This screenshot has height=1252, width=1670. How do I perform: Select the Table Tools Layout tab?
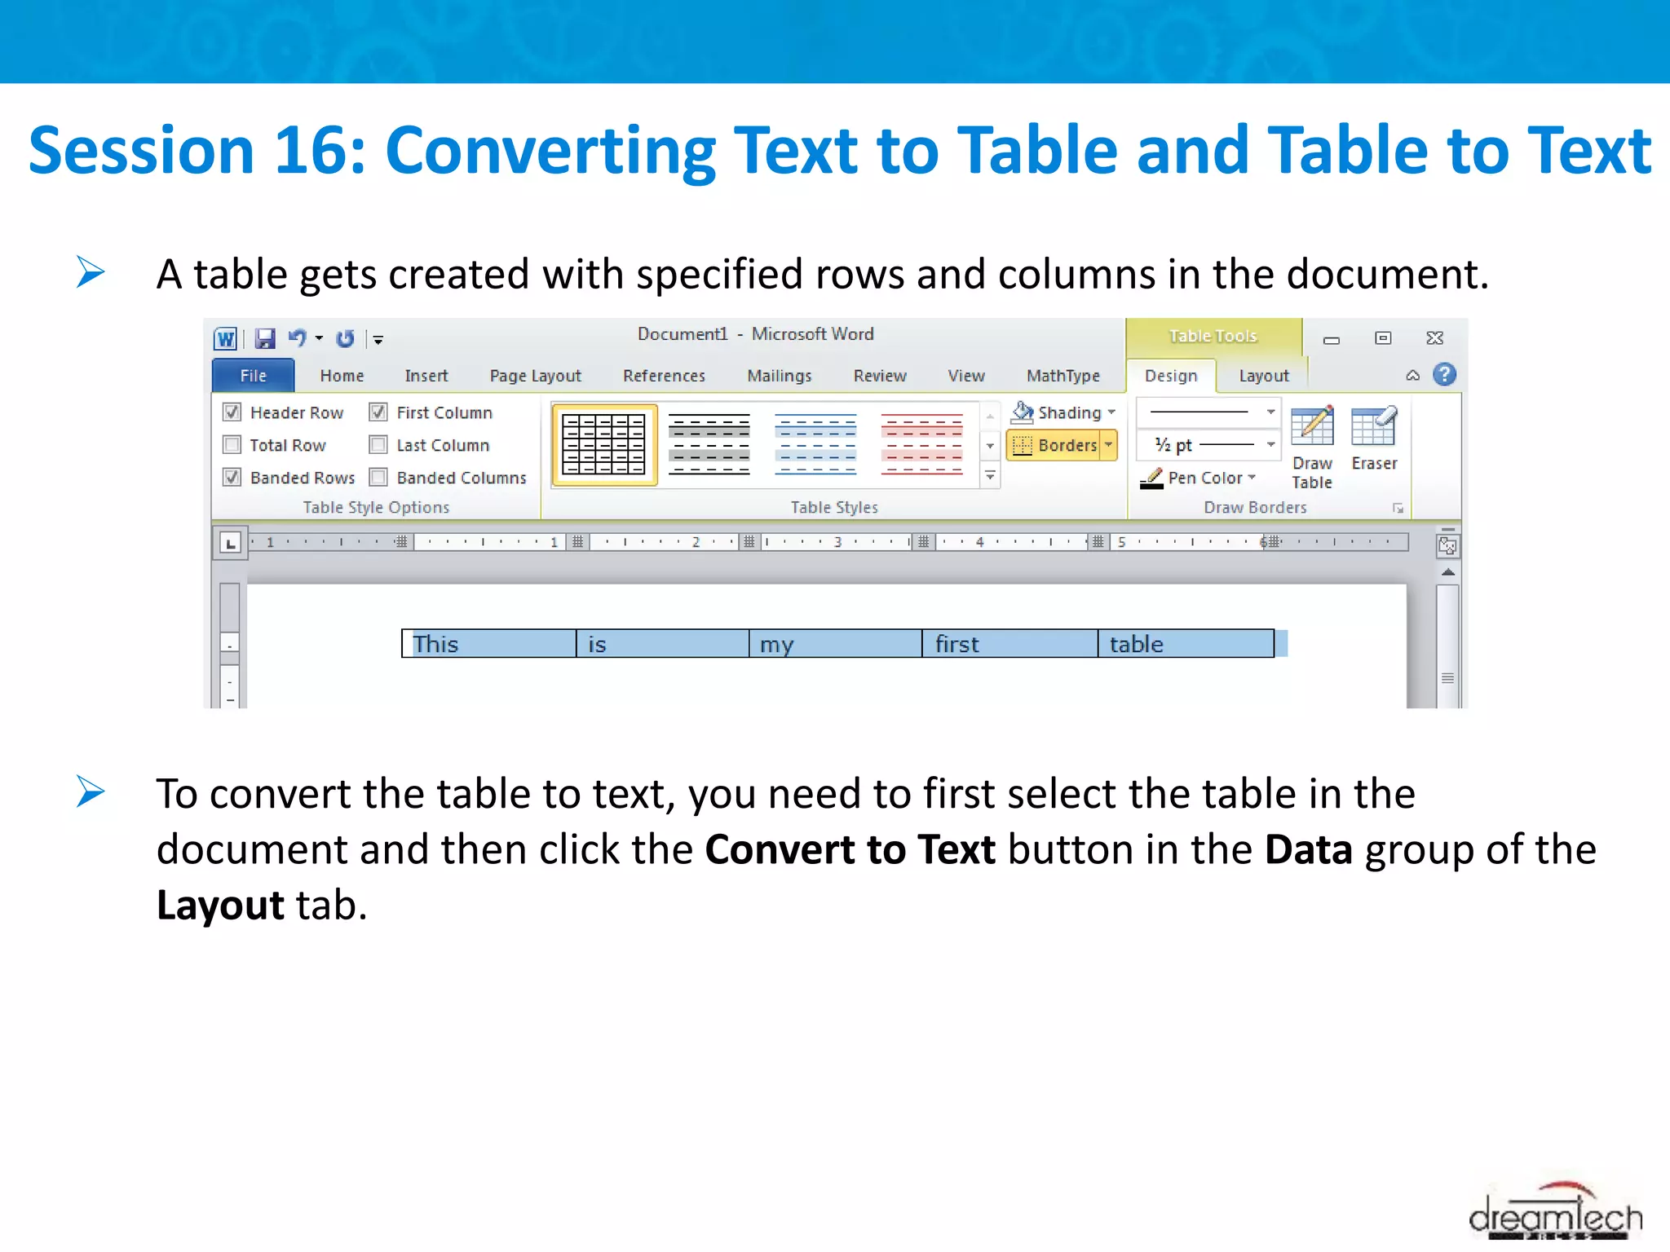pyautogui.click(x=1264, y=376)
